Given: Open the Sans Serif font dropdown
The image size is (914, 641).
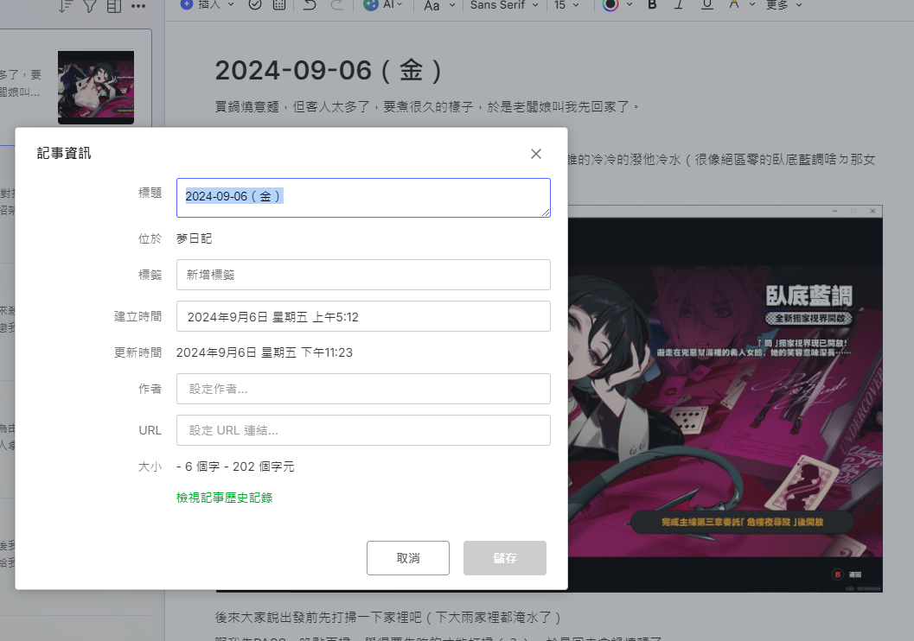Looking at the screenshot, I should (x=504, y=5).
